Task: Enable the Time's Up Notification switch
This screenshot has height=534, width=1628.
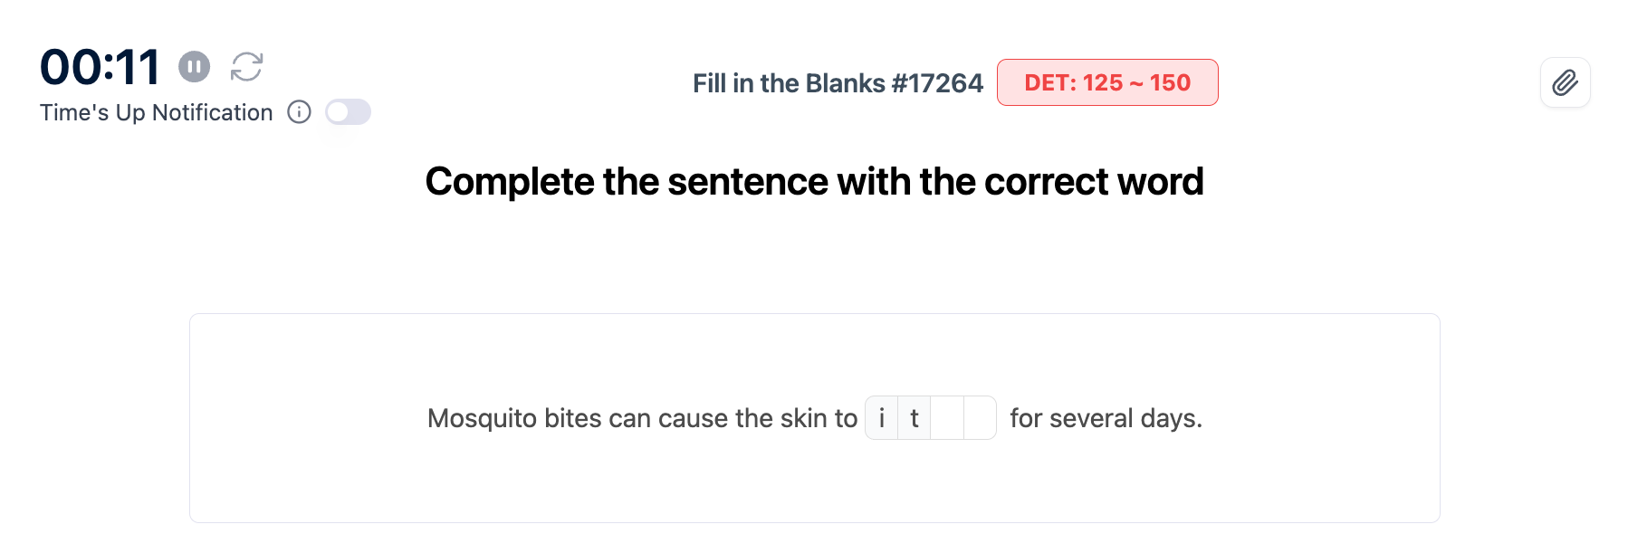Action: 348,112
